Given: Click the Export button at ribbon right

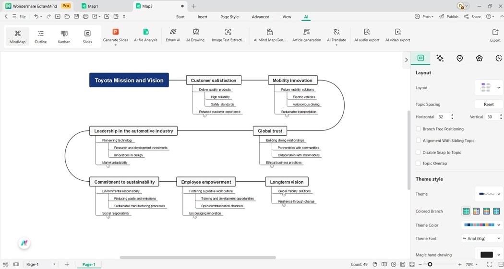Looking at the screenshot, I should 495,35.
